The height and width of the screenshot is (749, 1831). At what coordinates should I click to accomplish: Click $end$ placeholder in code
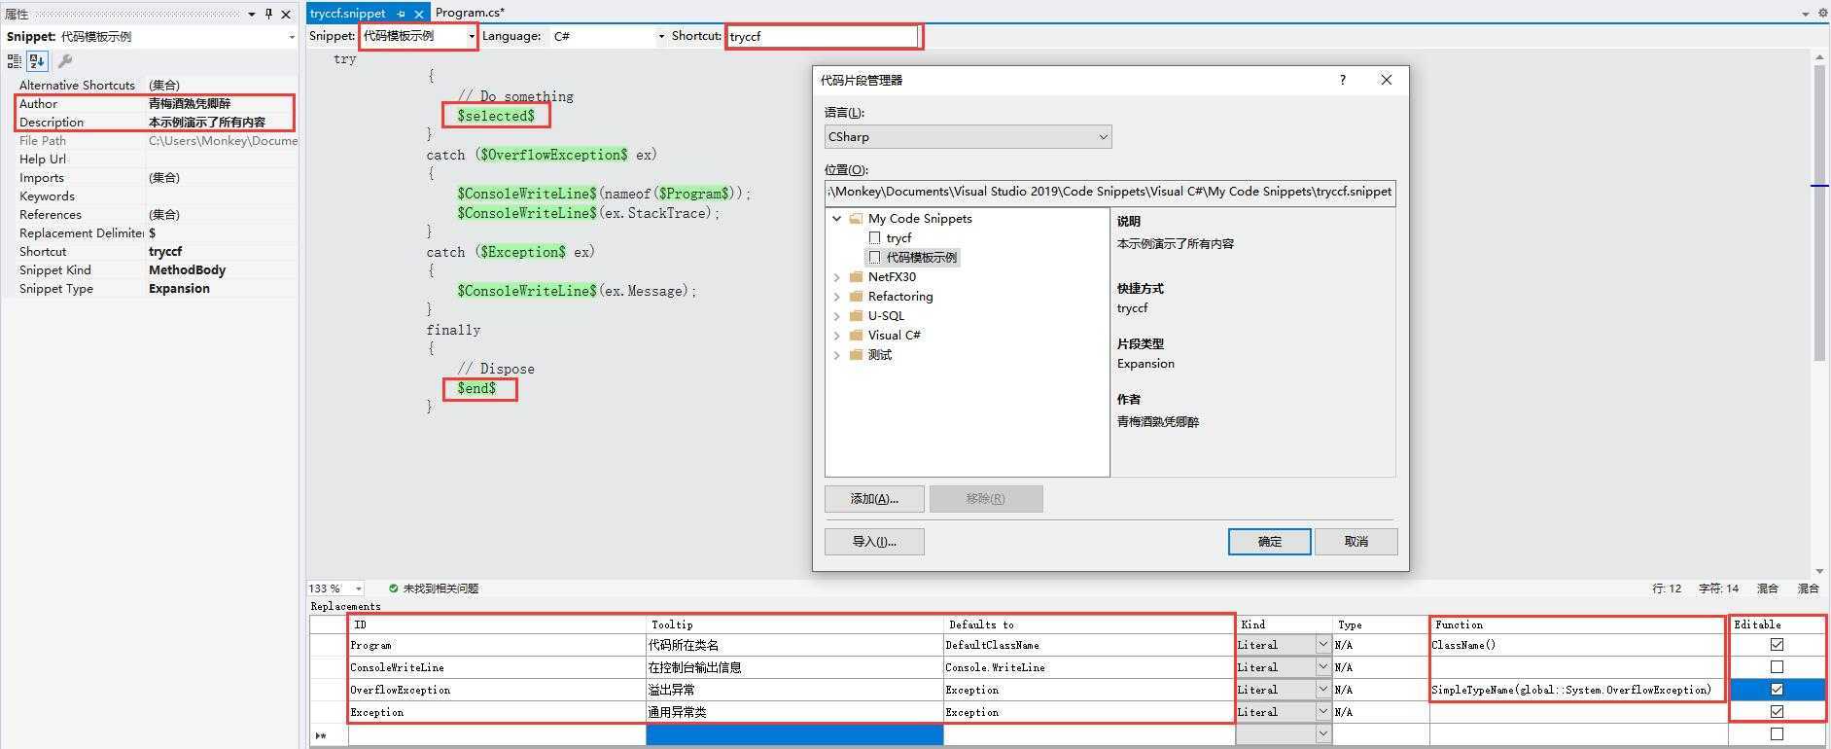coord(476,389)
